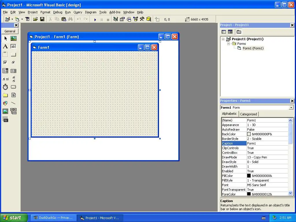
Task: Open the File menu
Action: pyautogui.click(x=5, y=12)
